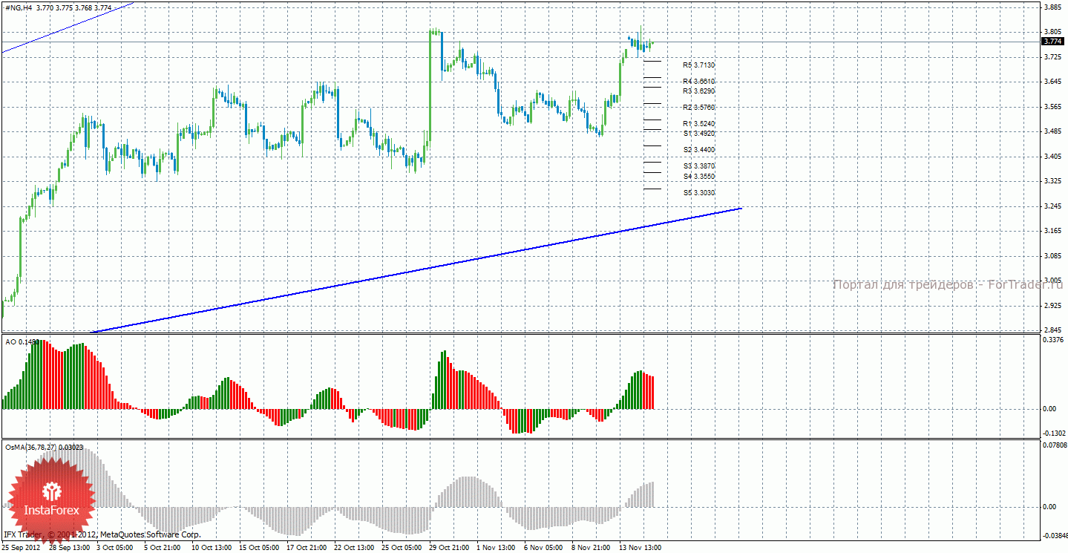1068x553 pixels.
Task: Click the 0.3376 AO scale value
Action: pyautogui.click(x=1054, y=341)
